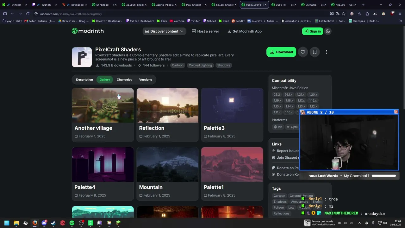Go back in the browser
This screenshot has width=405, height=228.
click(x=13, y=14)
